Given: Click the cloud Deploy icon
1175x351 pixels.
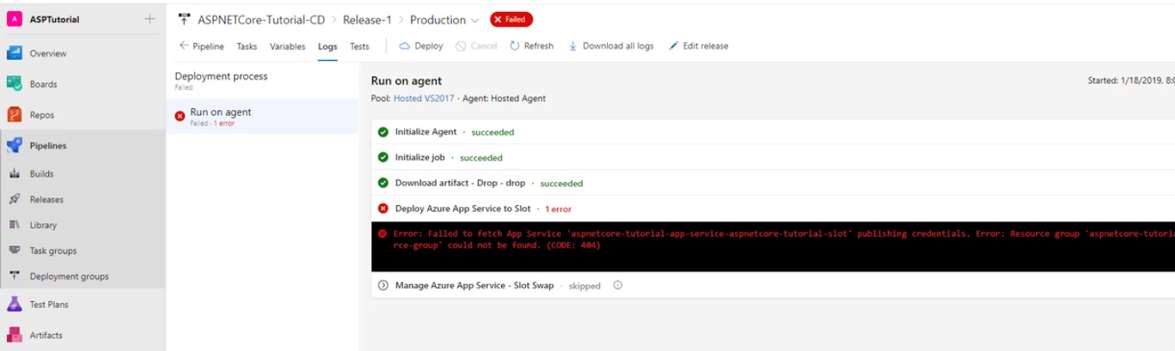Looking at the screenshot, I should (404, 46).
